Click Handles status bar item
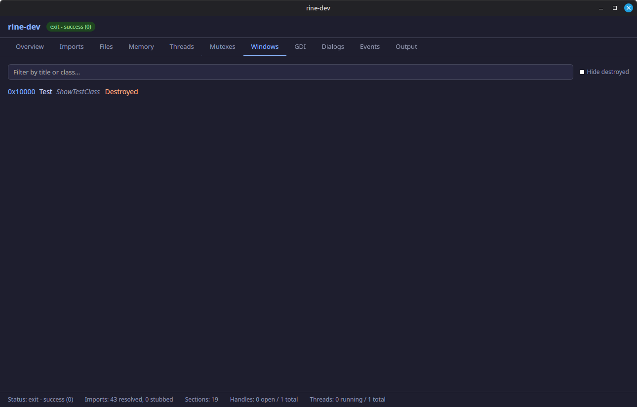 tap(264, 399)
